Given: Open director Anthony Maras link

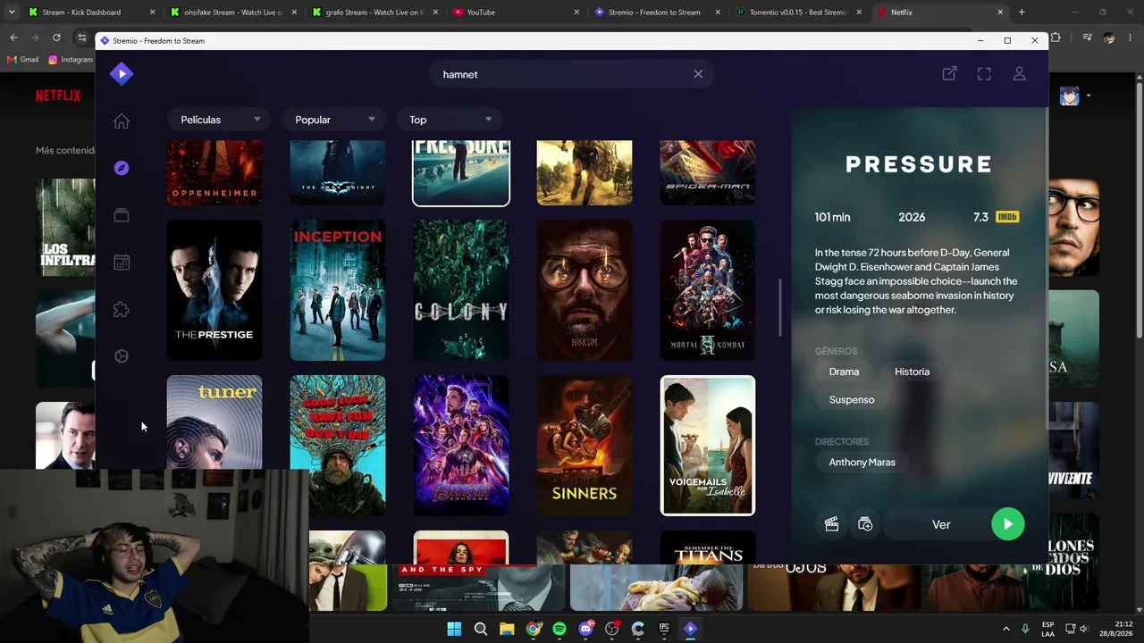Looking at the screenshot, I should [862, 462].
